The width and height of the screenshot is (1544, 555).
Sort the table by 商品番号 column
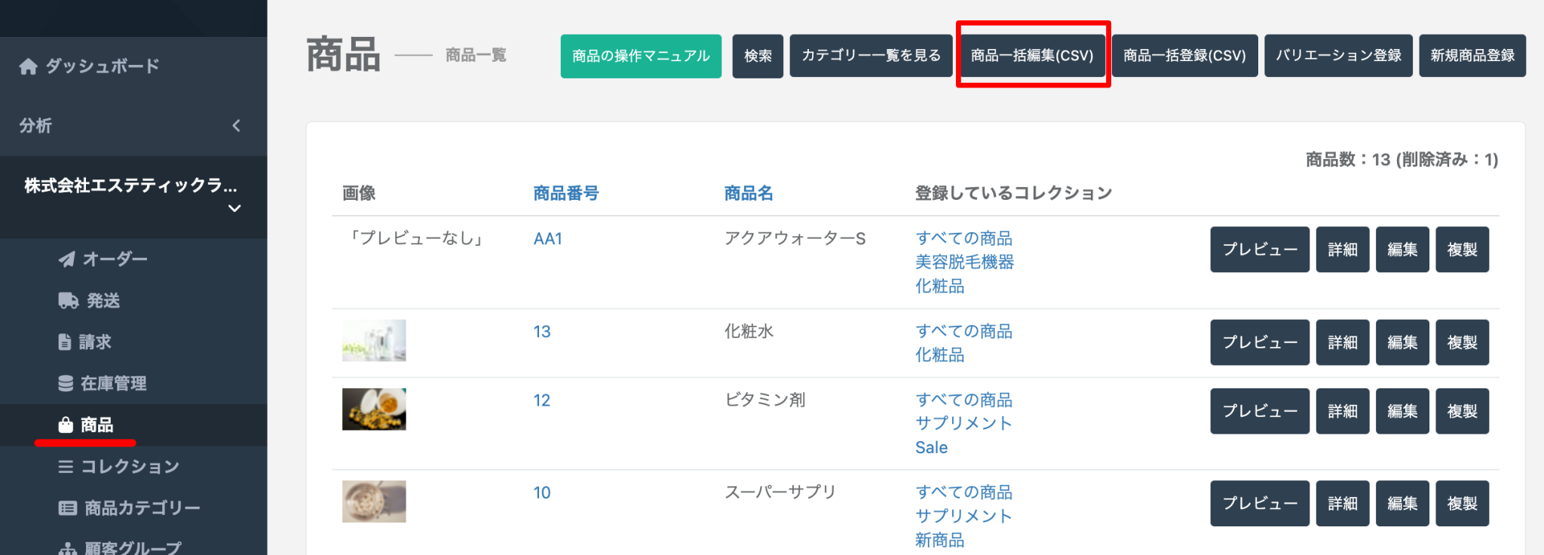pyautogui.click(x=565, y=194)
